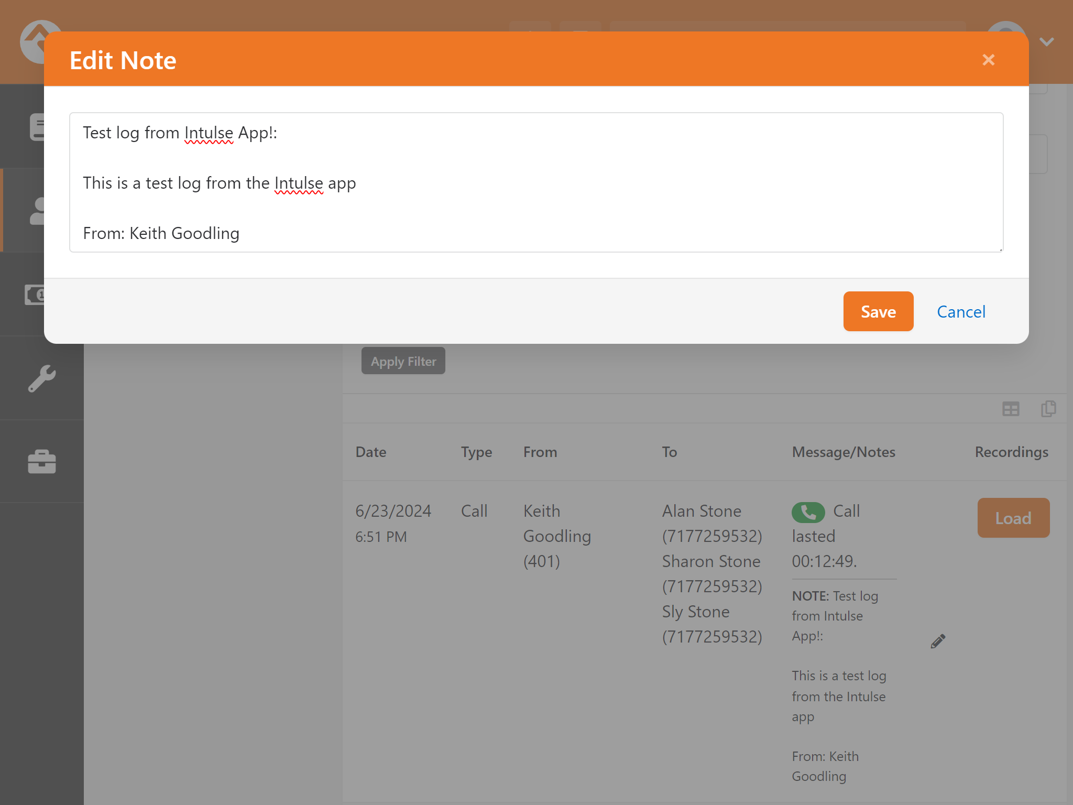Image resolution: width=1073 pixels, height=805 pixels.
Task: Open the wrench admin tools sidebar icon
Action: 41,378
